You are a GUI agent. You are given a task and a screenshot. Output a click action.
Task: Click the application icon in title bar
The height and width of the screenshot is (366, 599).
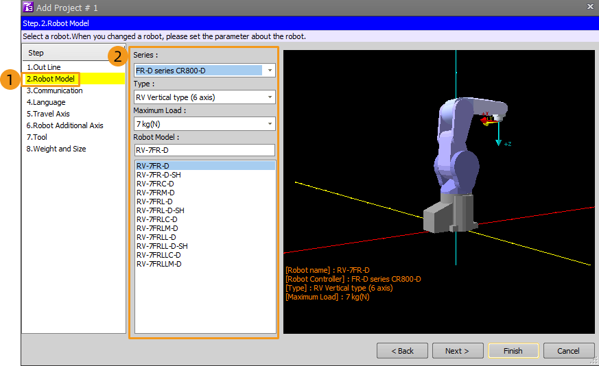pos(28,7)
